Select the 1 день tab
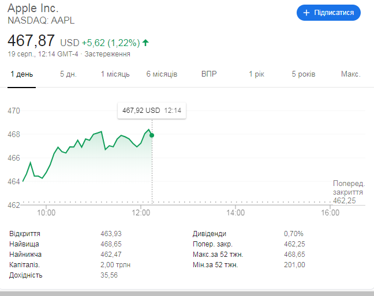The width and height of the screenshot is (374, 296). [x=22, y=74]
